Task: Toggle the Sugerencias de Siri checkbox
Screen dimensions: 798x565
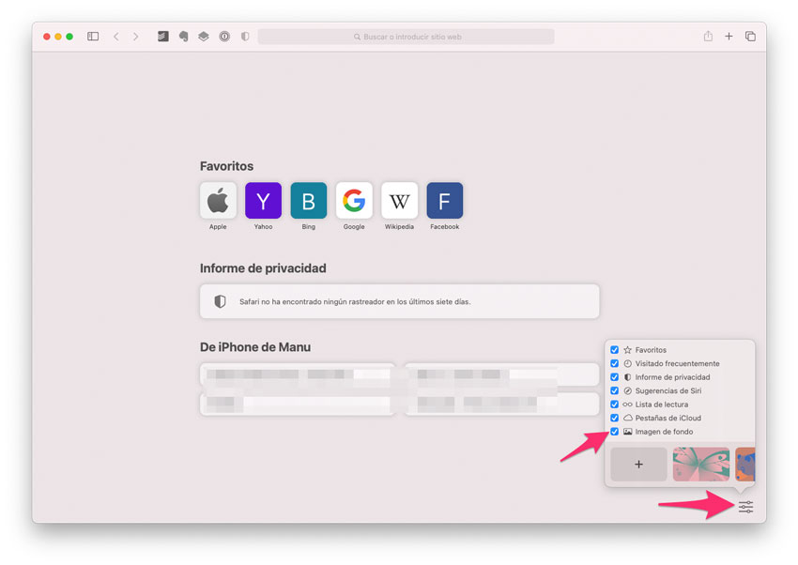Action: pos(615,390)
